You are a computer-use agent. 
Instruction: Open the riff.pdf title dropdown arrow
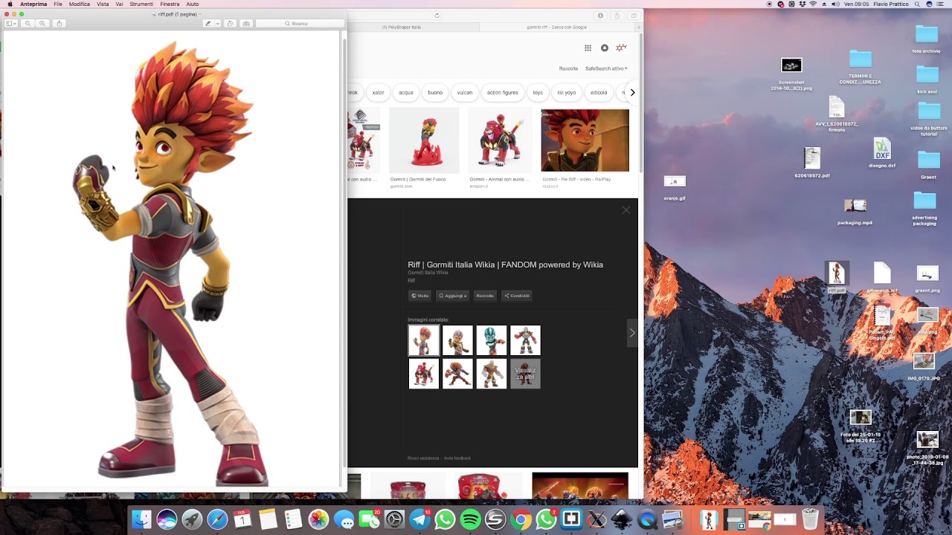[x=200, y=14]
